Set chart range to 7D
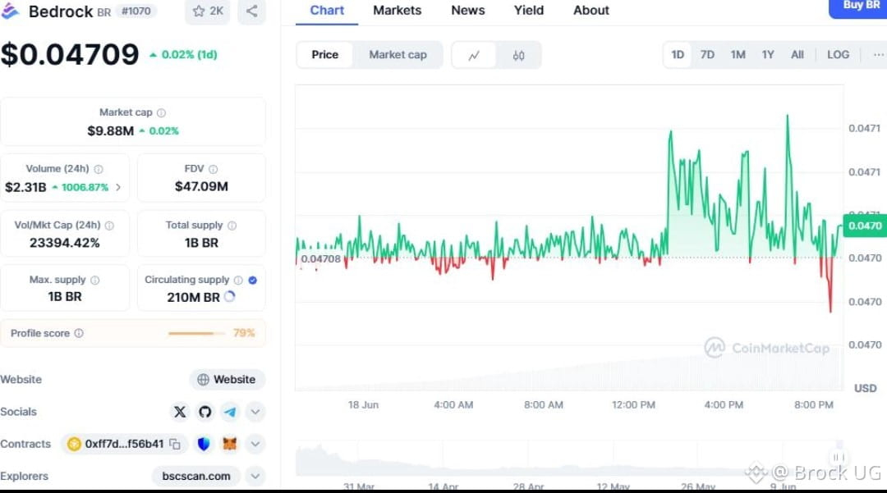Viewport: 887px width, 493px height. coord(707,55)
